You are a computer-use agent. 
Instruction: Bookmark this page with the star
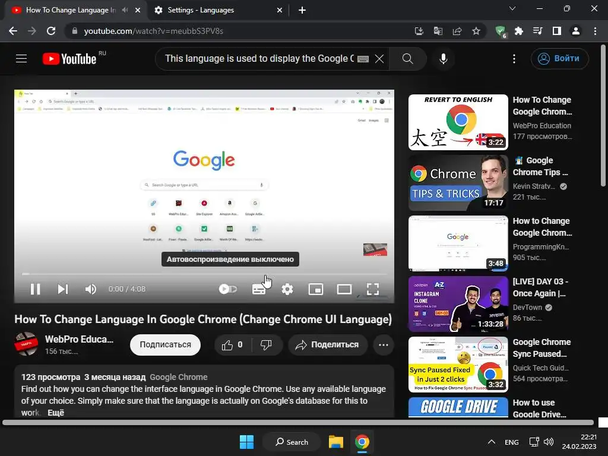tap(476, 31)
